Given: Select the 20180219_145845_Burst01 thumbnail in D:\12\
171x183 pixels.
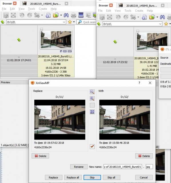Looking at the screenshot, I should point(56,40).
